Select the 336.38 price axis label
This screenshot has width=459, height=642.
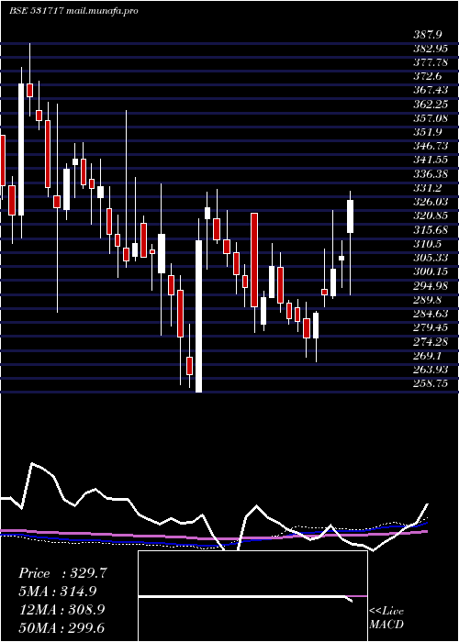click(431, 174)
